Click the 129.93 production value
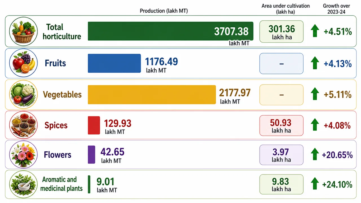This screenshot has height=203, width=361. tap(118, 123)
